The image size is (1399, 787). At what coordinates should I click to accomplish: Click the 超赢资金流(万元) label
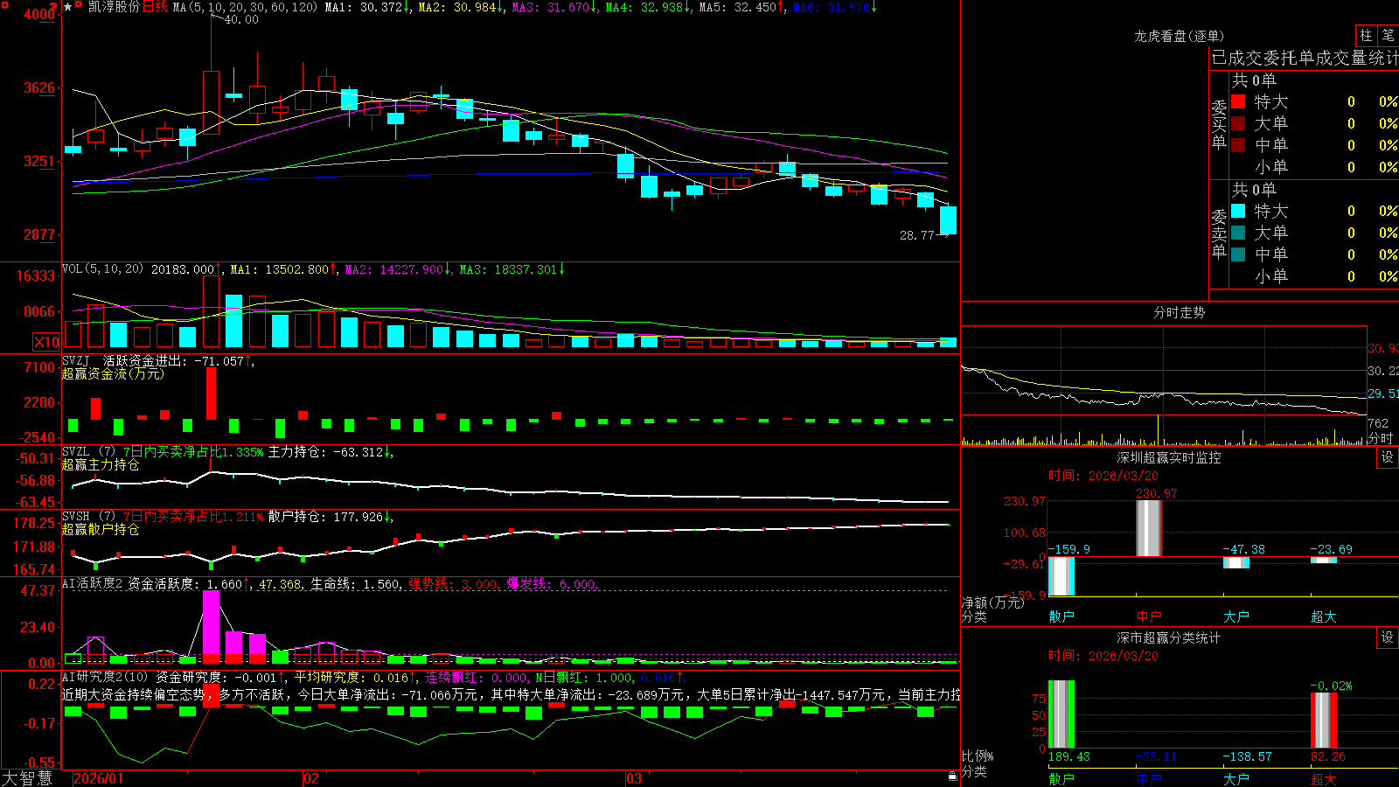[113, 373]
